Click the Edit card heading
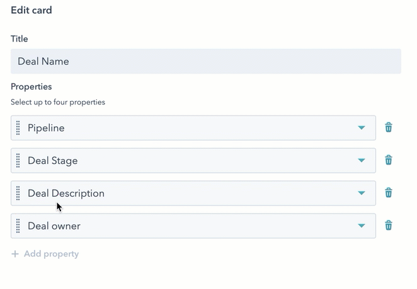The image size is (417, 289). click(31, 10)
